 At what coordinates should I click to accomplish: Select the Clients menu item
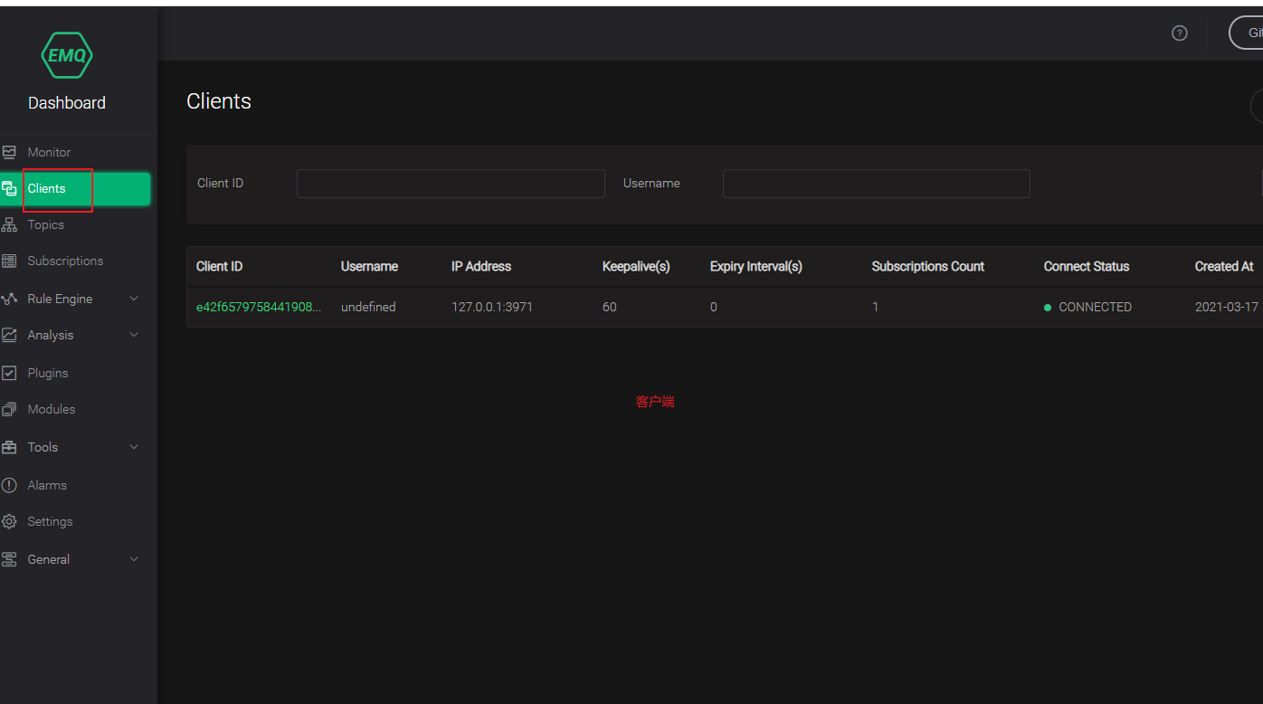(x=75, y=188)
